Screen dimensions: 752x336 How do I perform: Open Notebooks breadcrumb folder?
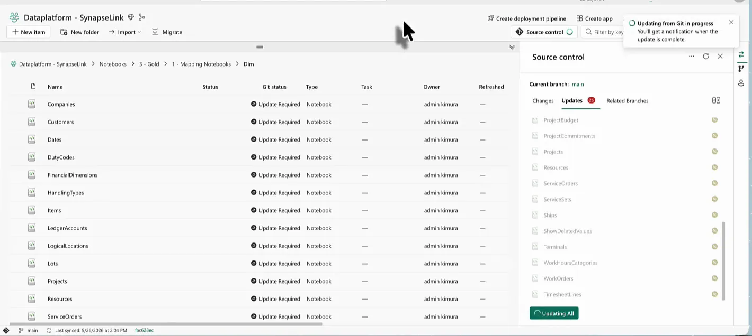[x=113, y=64]
